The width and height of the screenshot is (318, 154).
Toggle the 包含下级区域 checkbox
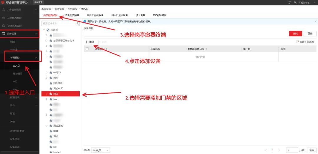click(298, 42)
